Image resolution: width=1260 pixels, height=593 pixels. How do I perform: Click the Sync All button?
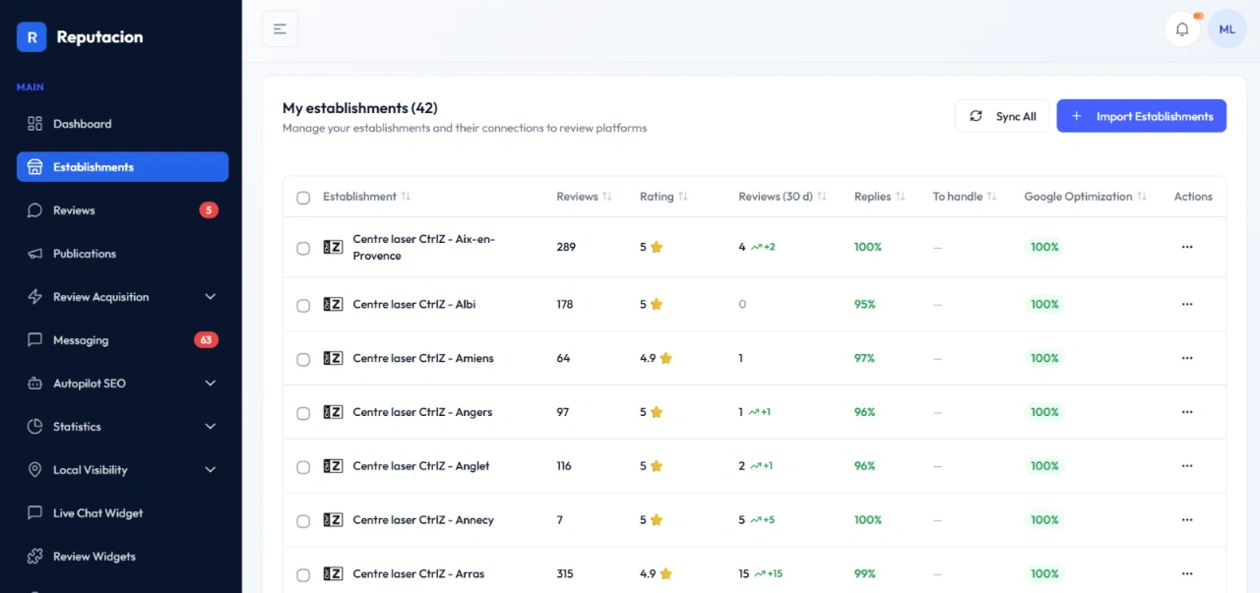(x=1002, y=116)
